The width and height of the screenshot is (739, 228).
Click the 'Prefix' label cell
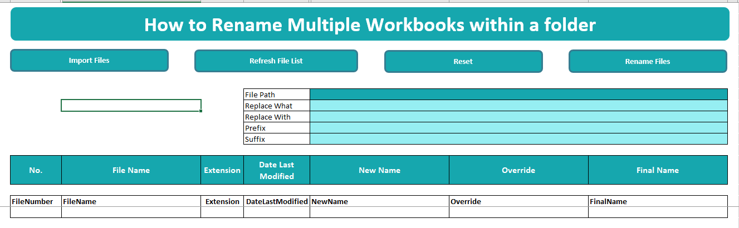click(277, 128)
